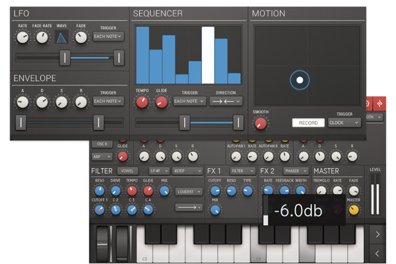Click the Motion Smooth red knob
396x264 pixels.
point(261,123)
